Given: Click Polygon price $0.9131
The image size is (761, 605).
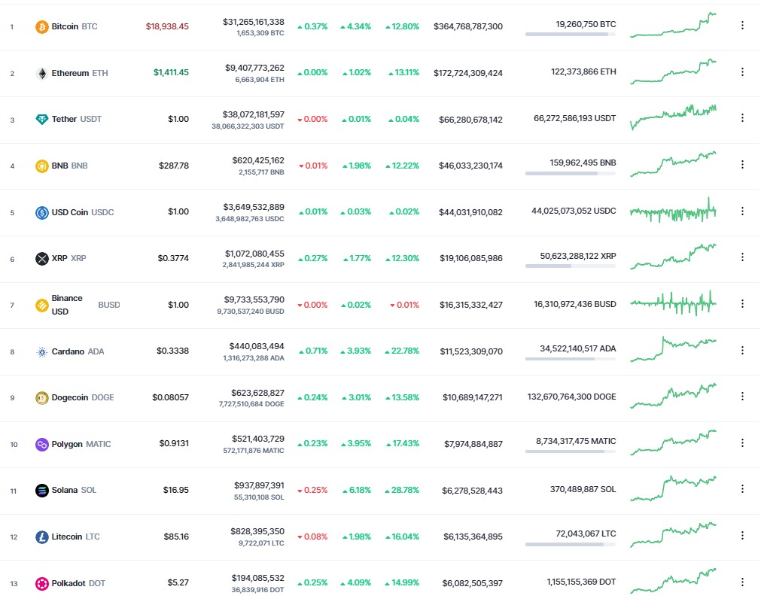Looking at the screenshot, I should 174,444.
